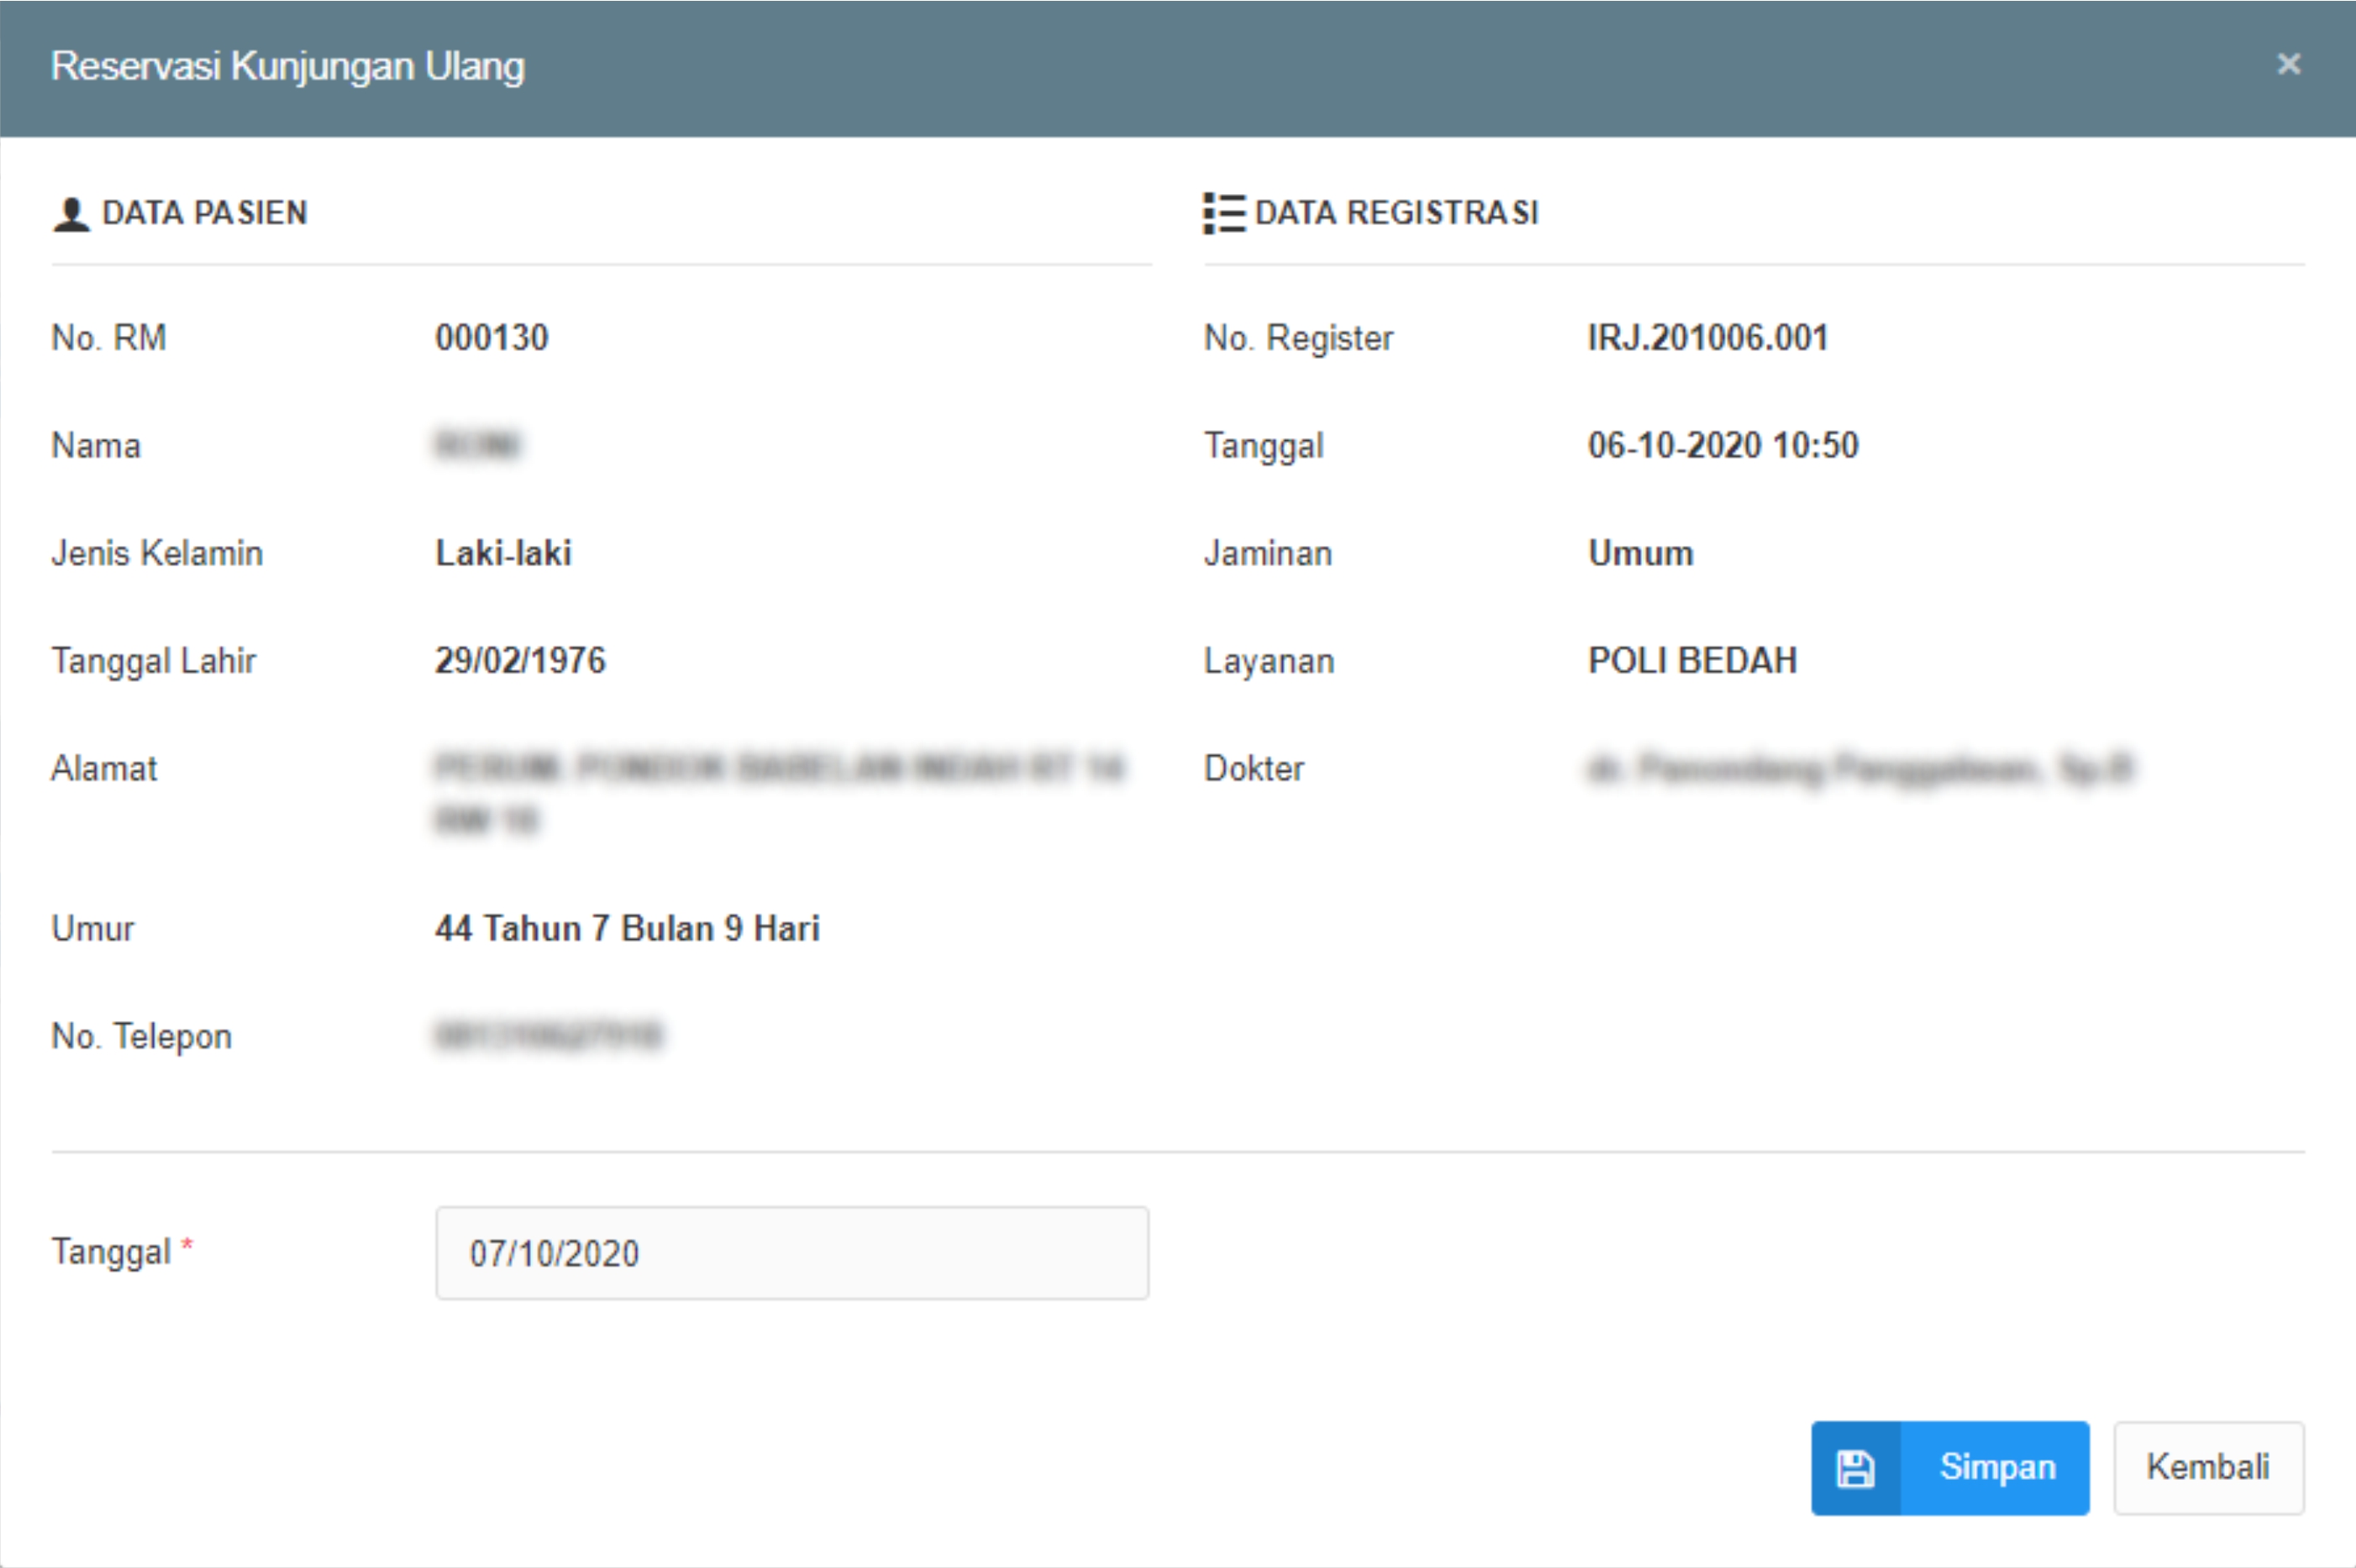Click the required Tanggal field label
2356x1568 pixels.
click(112, 1252)
